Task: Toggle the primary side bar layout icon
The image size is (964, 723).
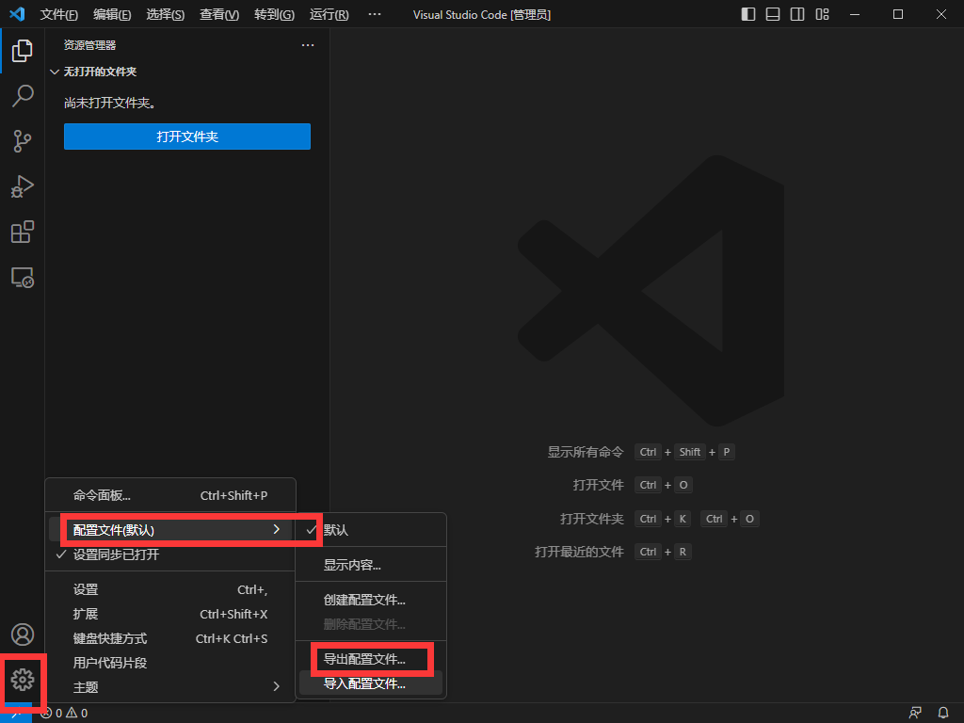Action: pos(748,14)
